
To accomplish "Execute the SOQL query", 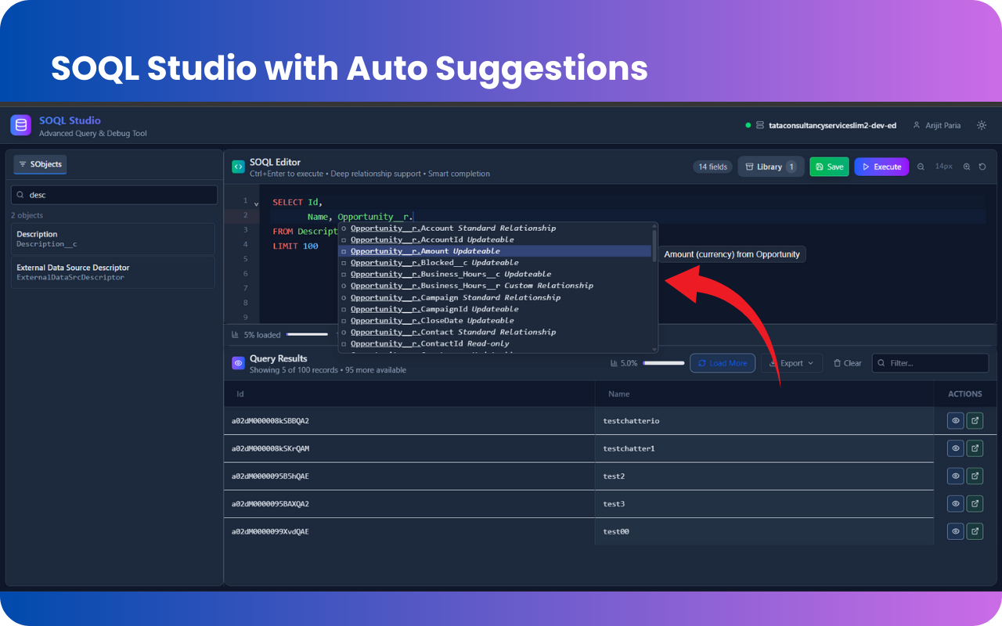I will (881, 166).
